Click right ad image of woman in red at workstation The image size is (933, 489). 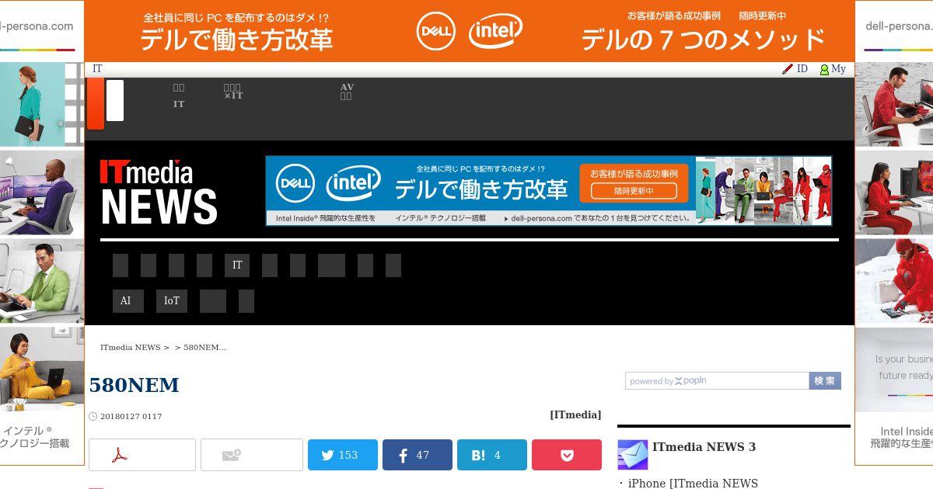(x=894, y=192)
